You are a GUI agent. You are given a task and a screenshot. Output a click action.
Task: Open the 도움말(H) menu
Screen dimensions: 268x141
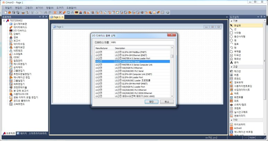[71, 8]
